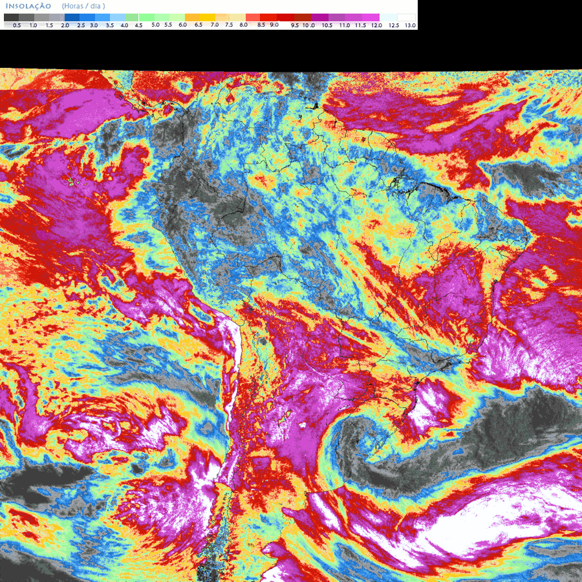582x582 pixels.
Task: Click the darkest gray swatch above 0.5
Action: (12, 17)
